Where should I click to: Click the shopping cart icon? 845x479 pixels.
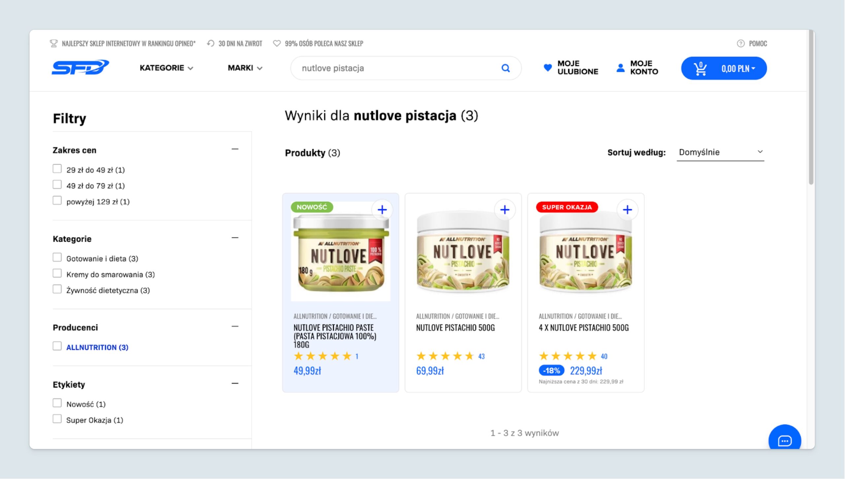700,69
